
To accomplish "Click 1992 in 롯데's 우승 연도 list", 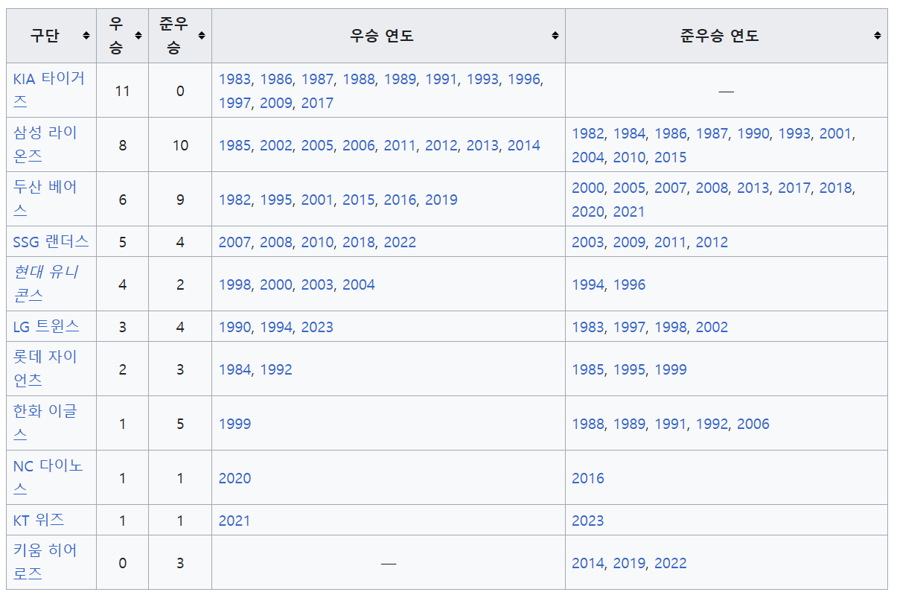I will 276,369.
